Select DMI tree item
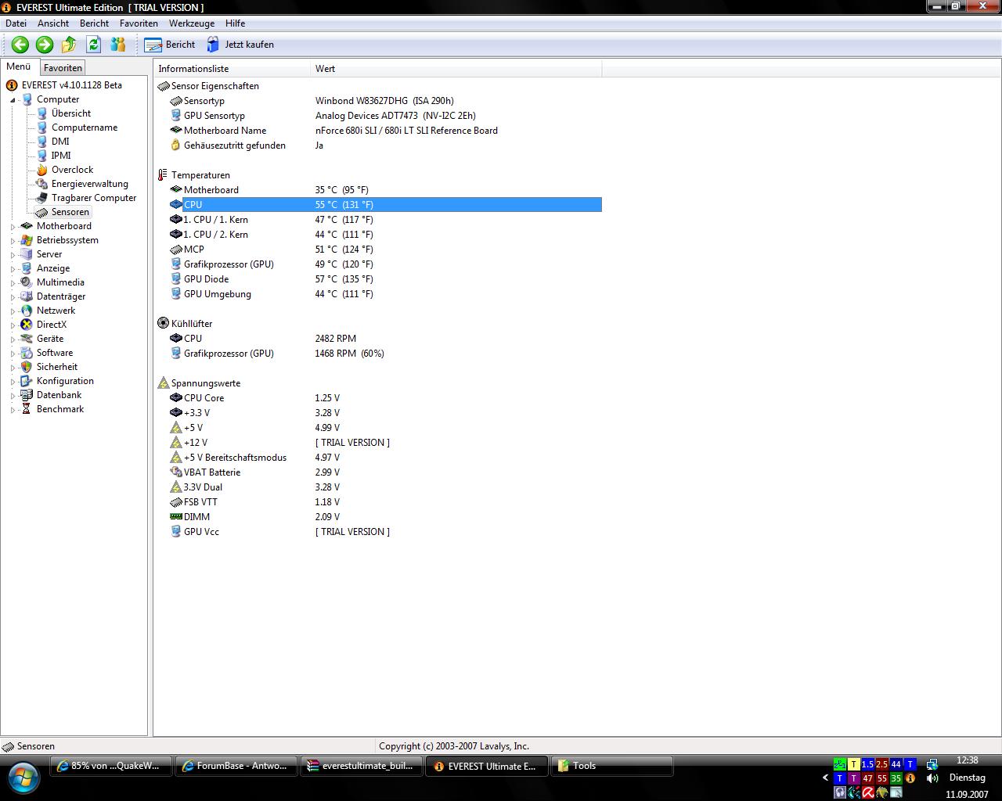 click(x=60, y=142)
